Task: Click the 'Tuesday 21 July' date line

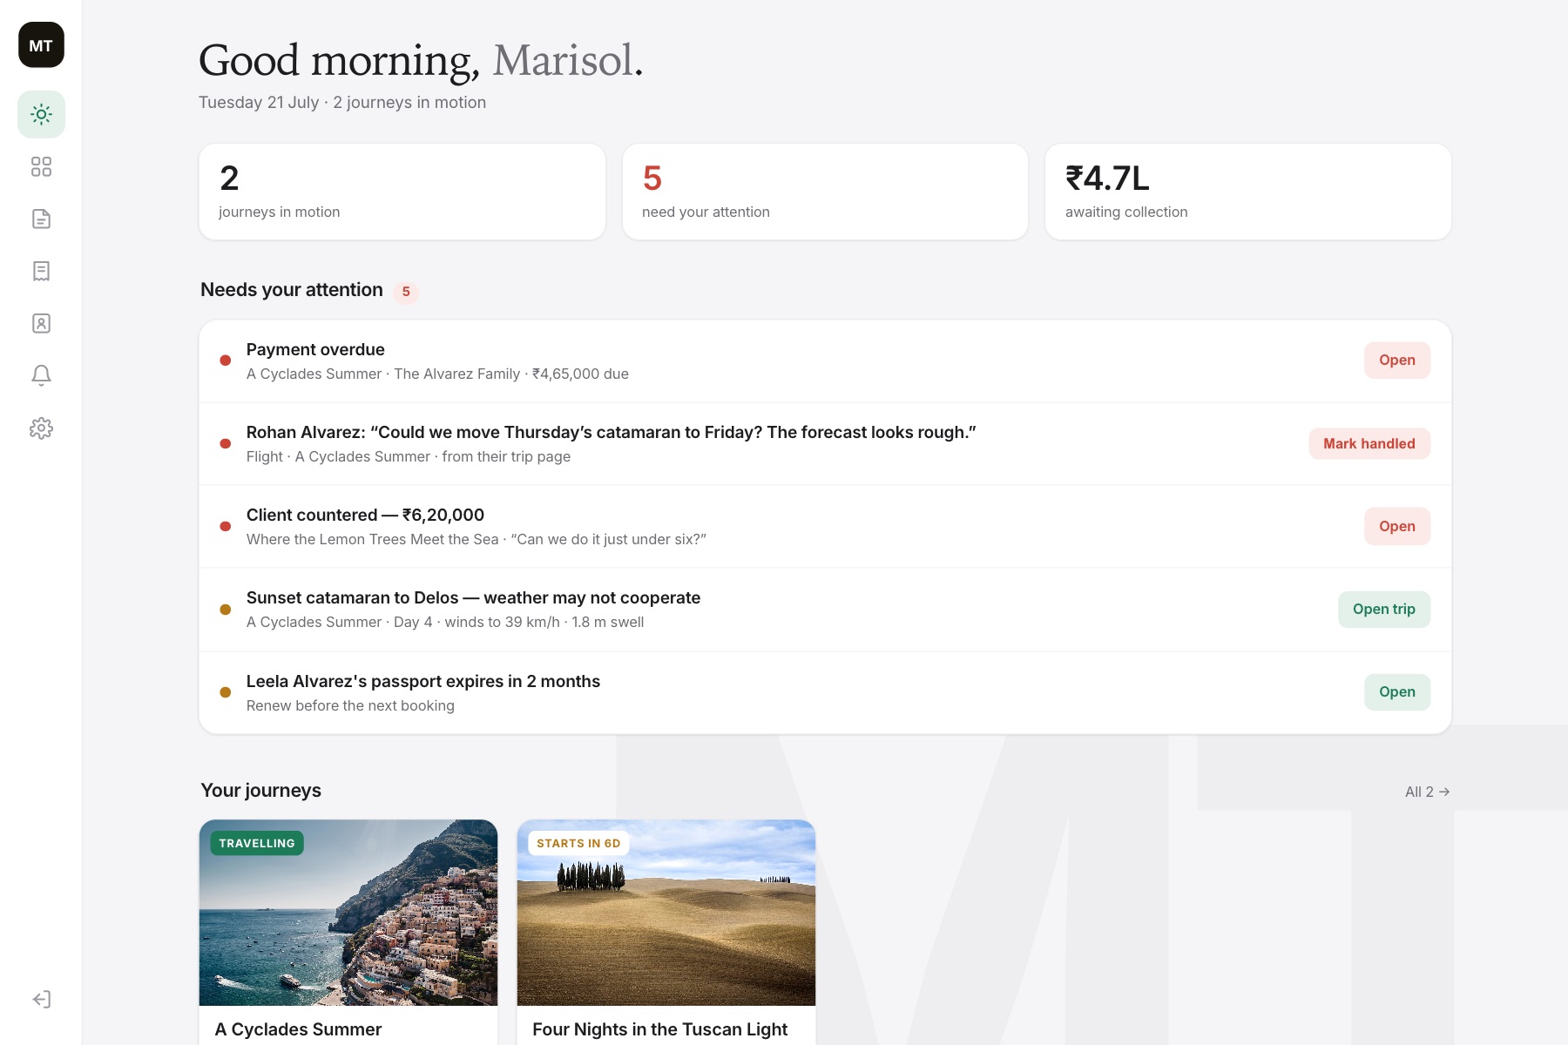Action: tap(342, 103)
